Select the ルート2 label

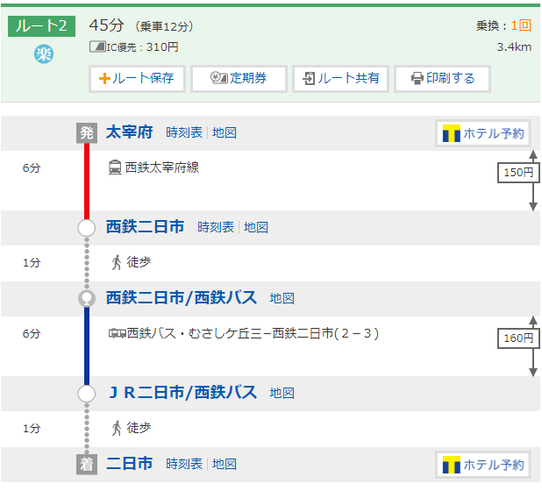click(41, 26)
